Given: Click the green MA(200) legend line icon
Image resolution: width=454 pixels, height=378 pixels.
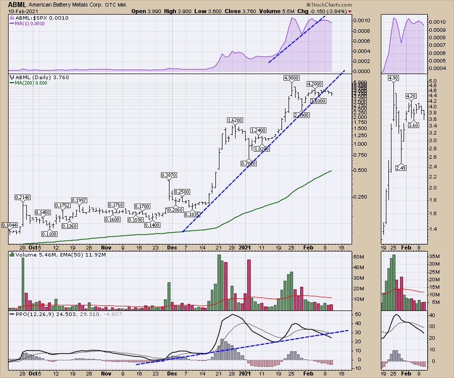Looking at the screenshot, I should (12, 83).
